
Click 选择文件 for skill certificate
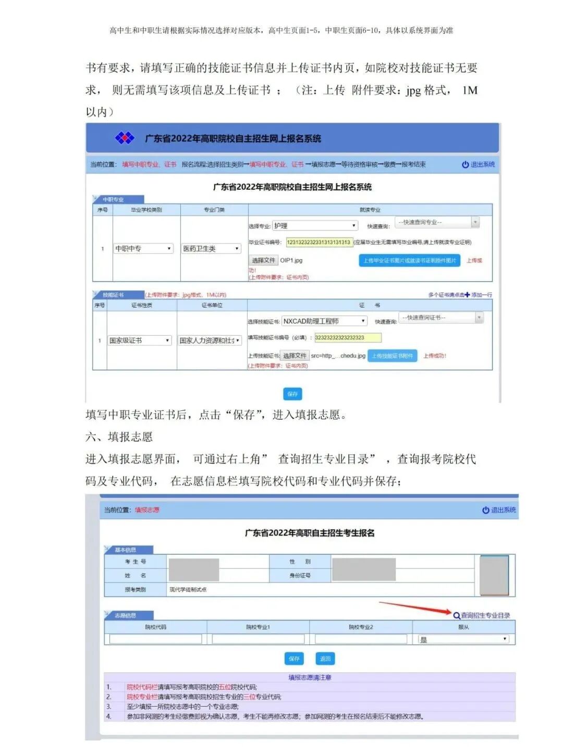(x=295, y=356)
